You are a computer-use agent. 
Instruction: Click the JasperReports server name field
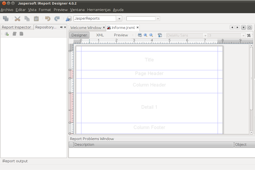[x=95, y=18]
